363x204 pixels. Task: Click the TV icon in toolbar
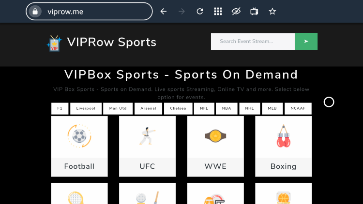tap(254, 12)
